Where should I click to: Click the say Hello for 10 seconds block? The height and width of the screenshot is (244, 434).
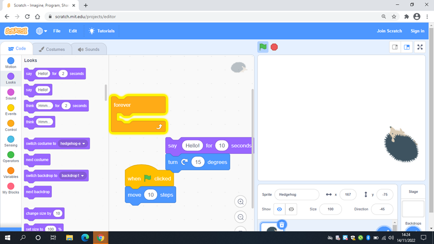[209, 146]
